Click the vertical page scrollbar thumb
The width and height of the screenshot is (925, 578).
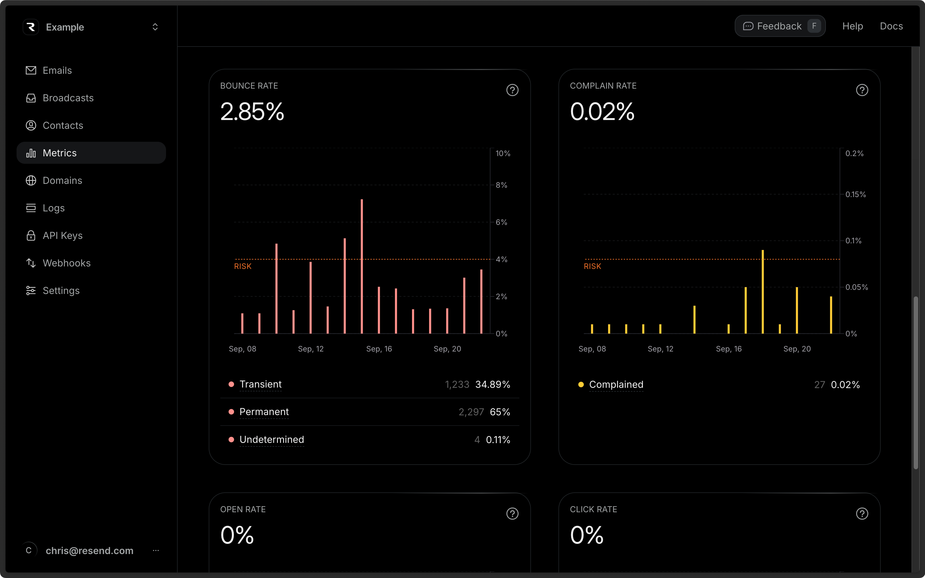(x=915, y=382)
